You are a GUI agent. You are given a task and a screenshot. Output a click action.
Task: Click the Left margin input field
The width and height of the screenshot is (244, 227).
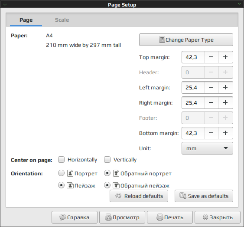point(193,87)
